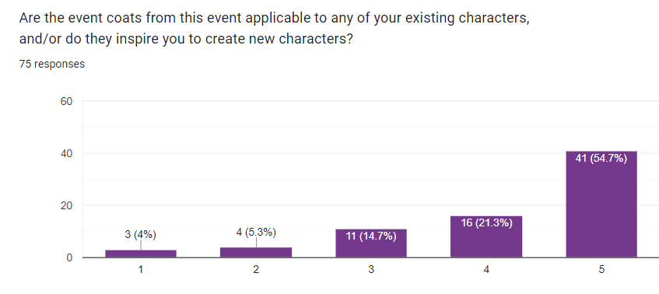Click the event coats survey question title

tap(274, 29)
